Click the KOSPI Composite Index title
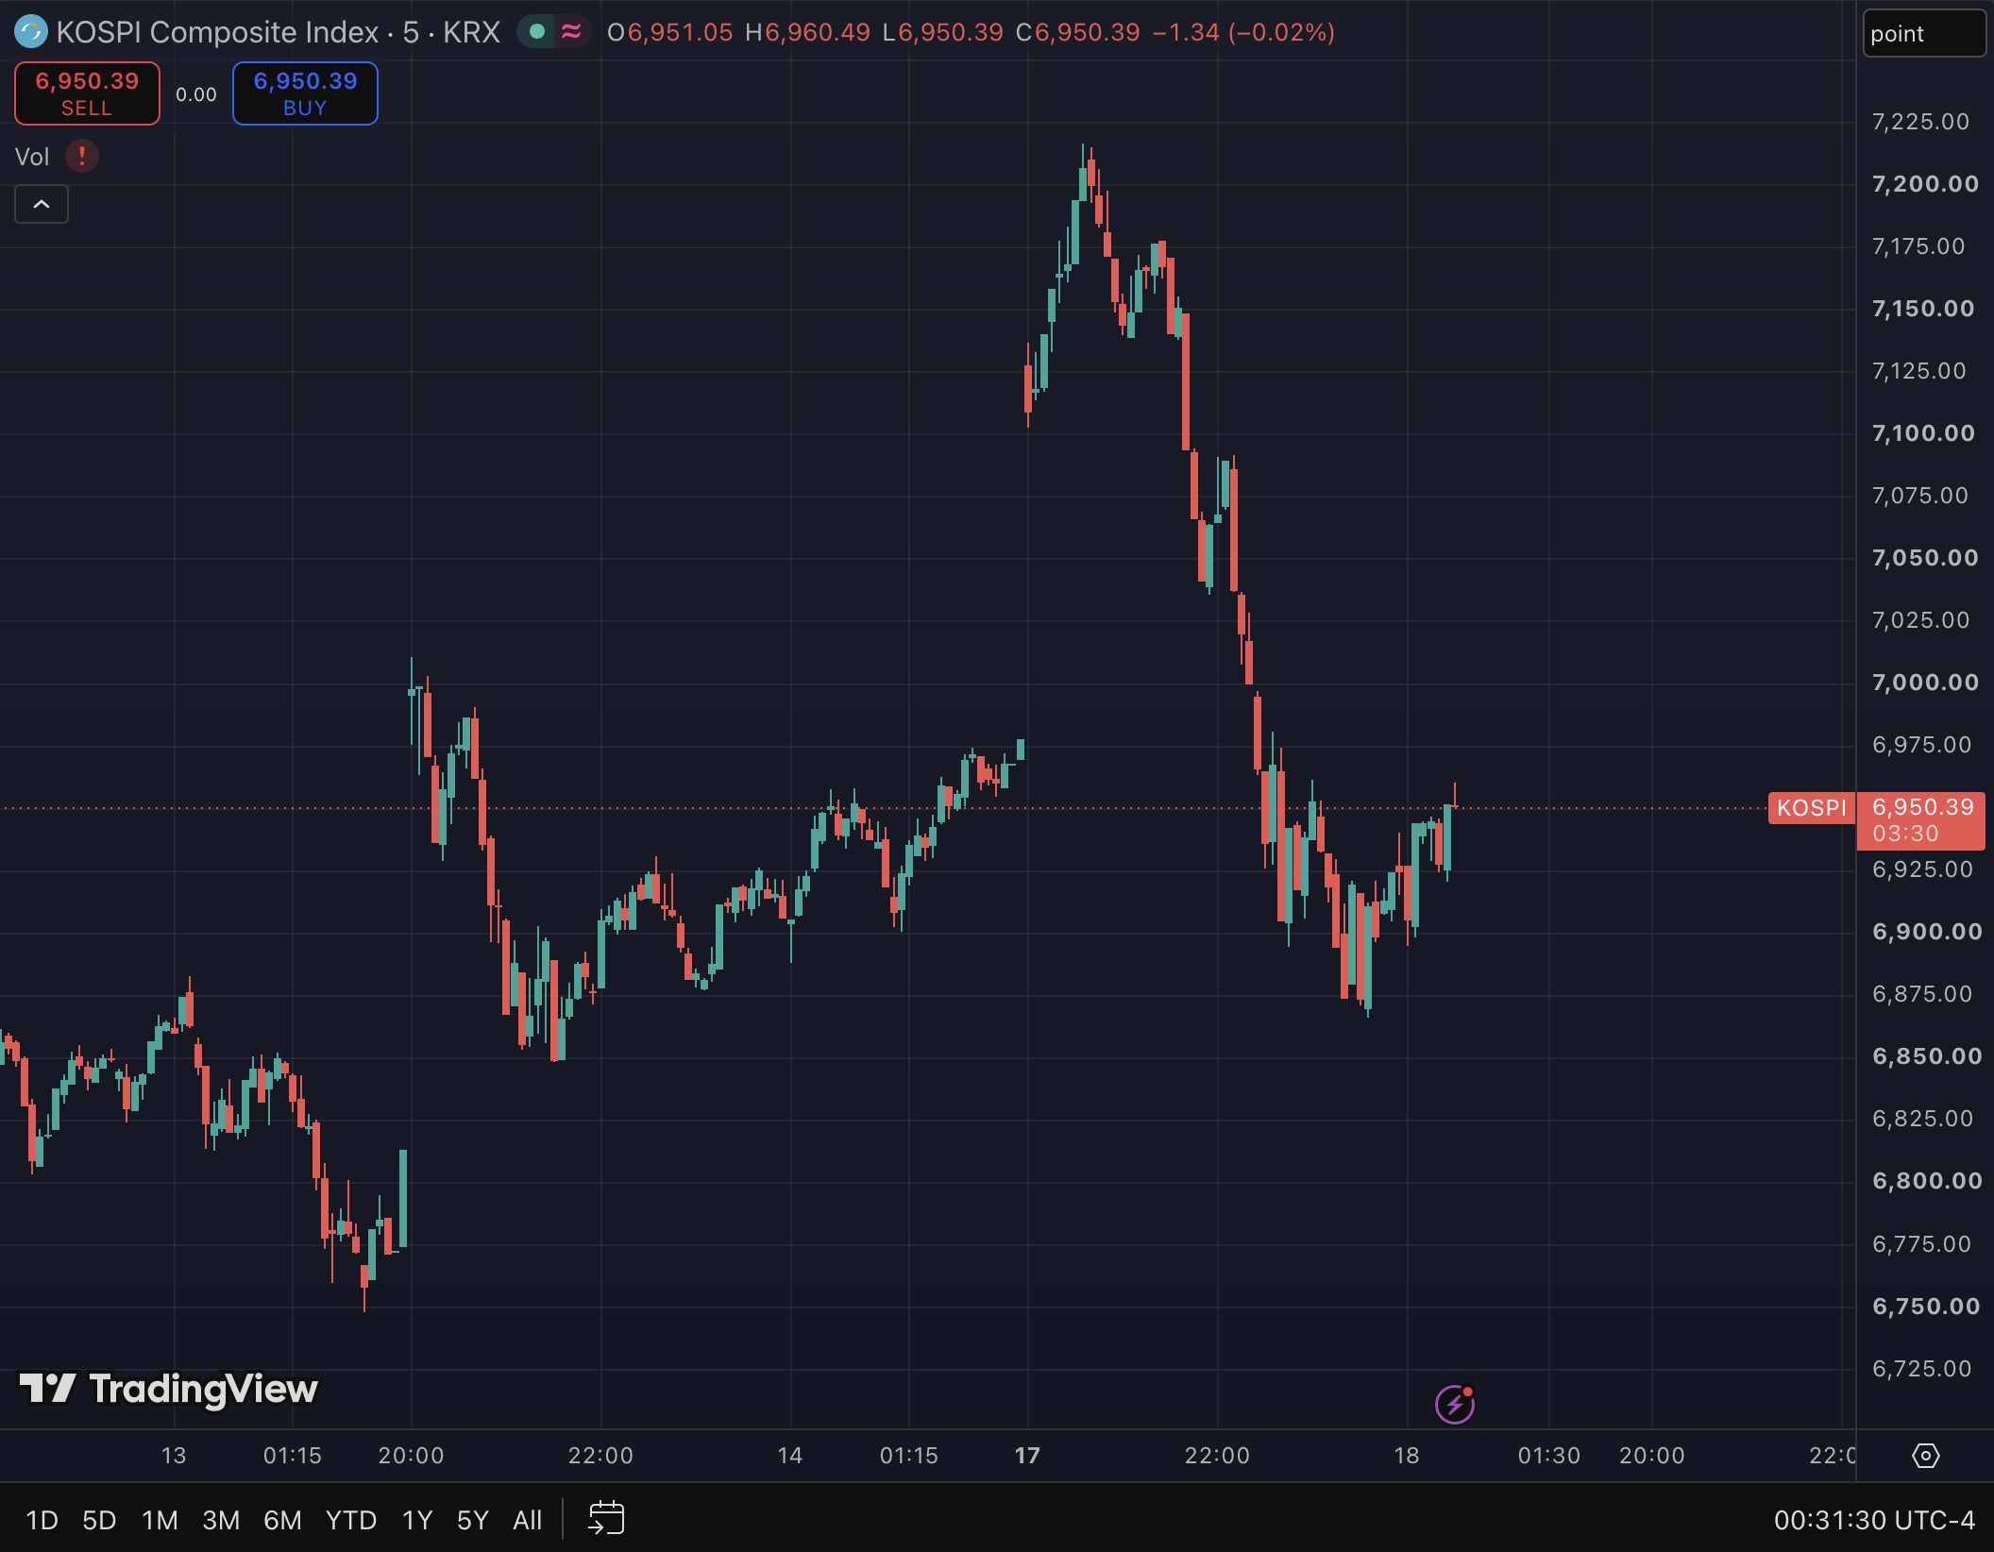1994x1552 pixels. point(217,32)
